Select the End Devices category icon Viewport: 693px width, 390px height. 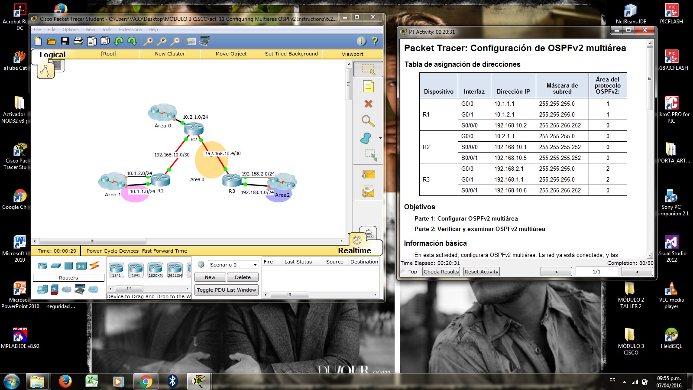pyautogui.click(x=42, y=289)
